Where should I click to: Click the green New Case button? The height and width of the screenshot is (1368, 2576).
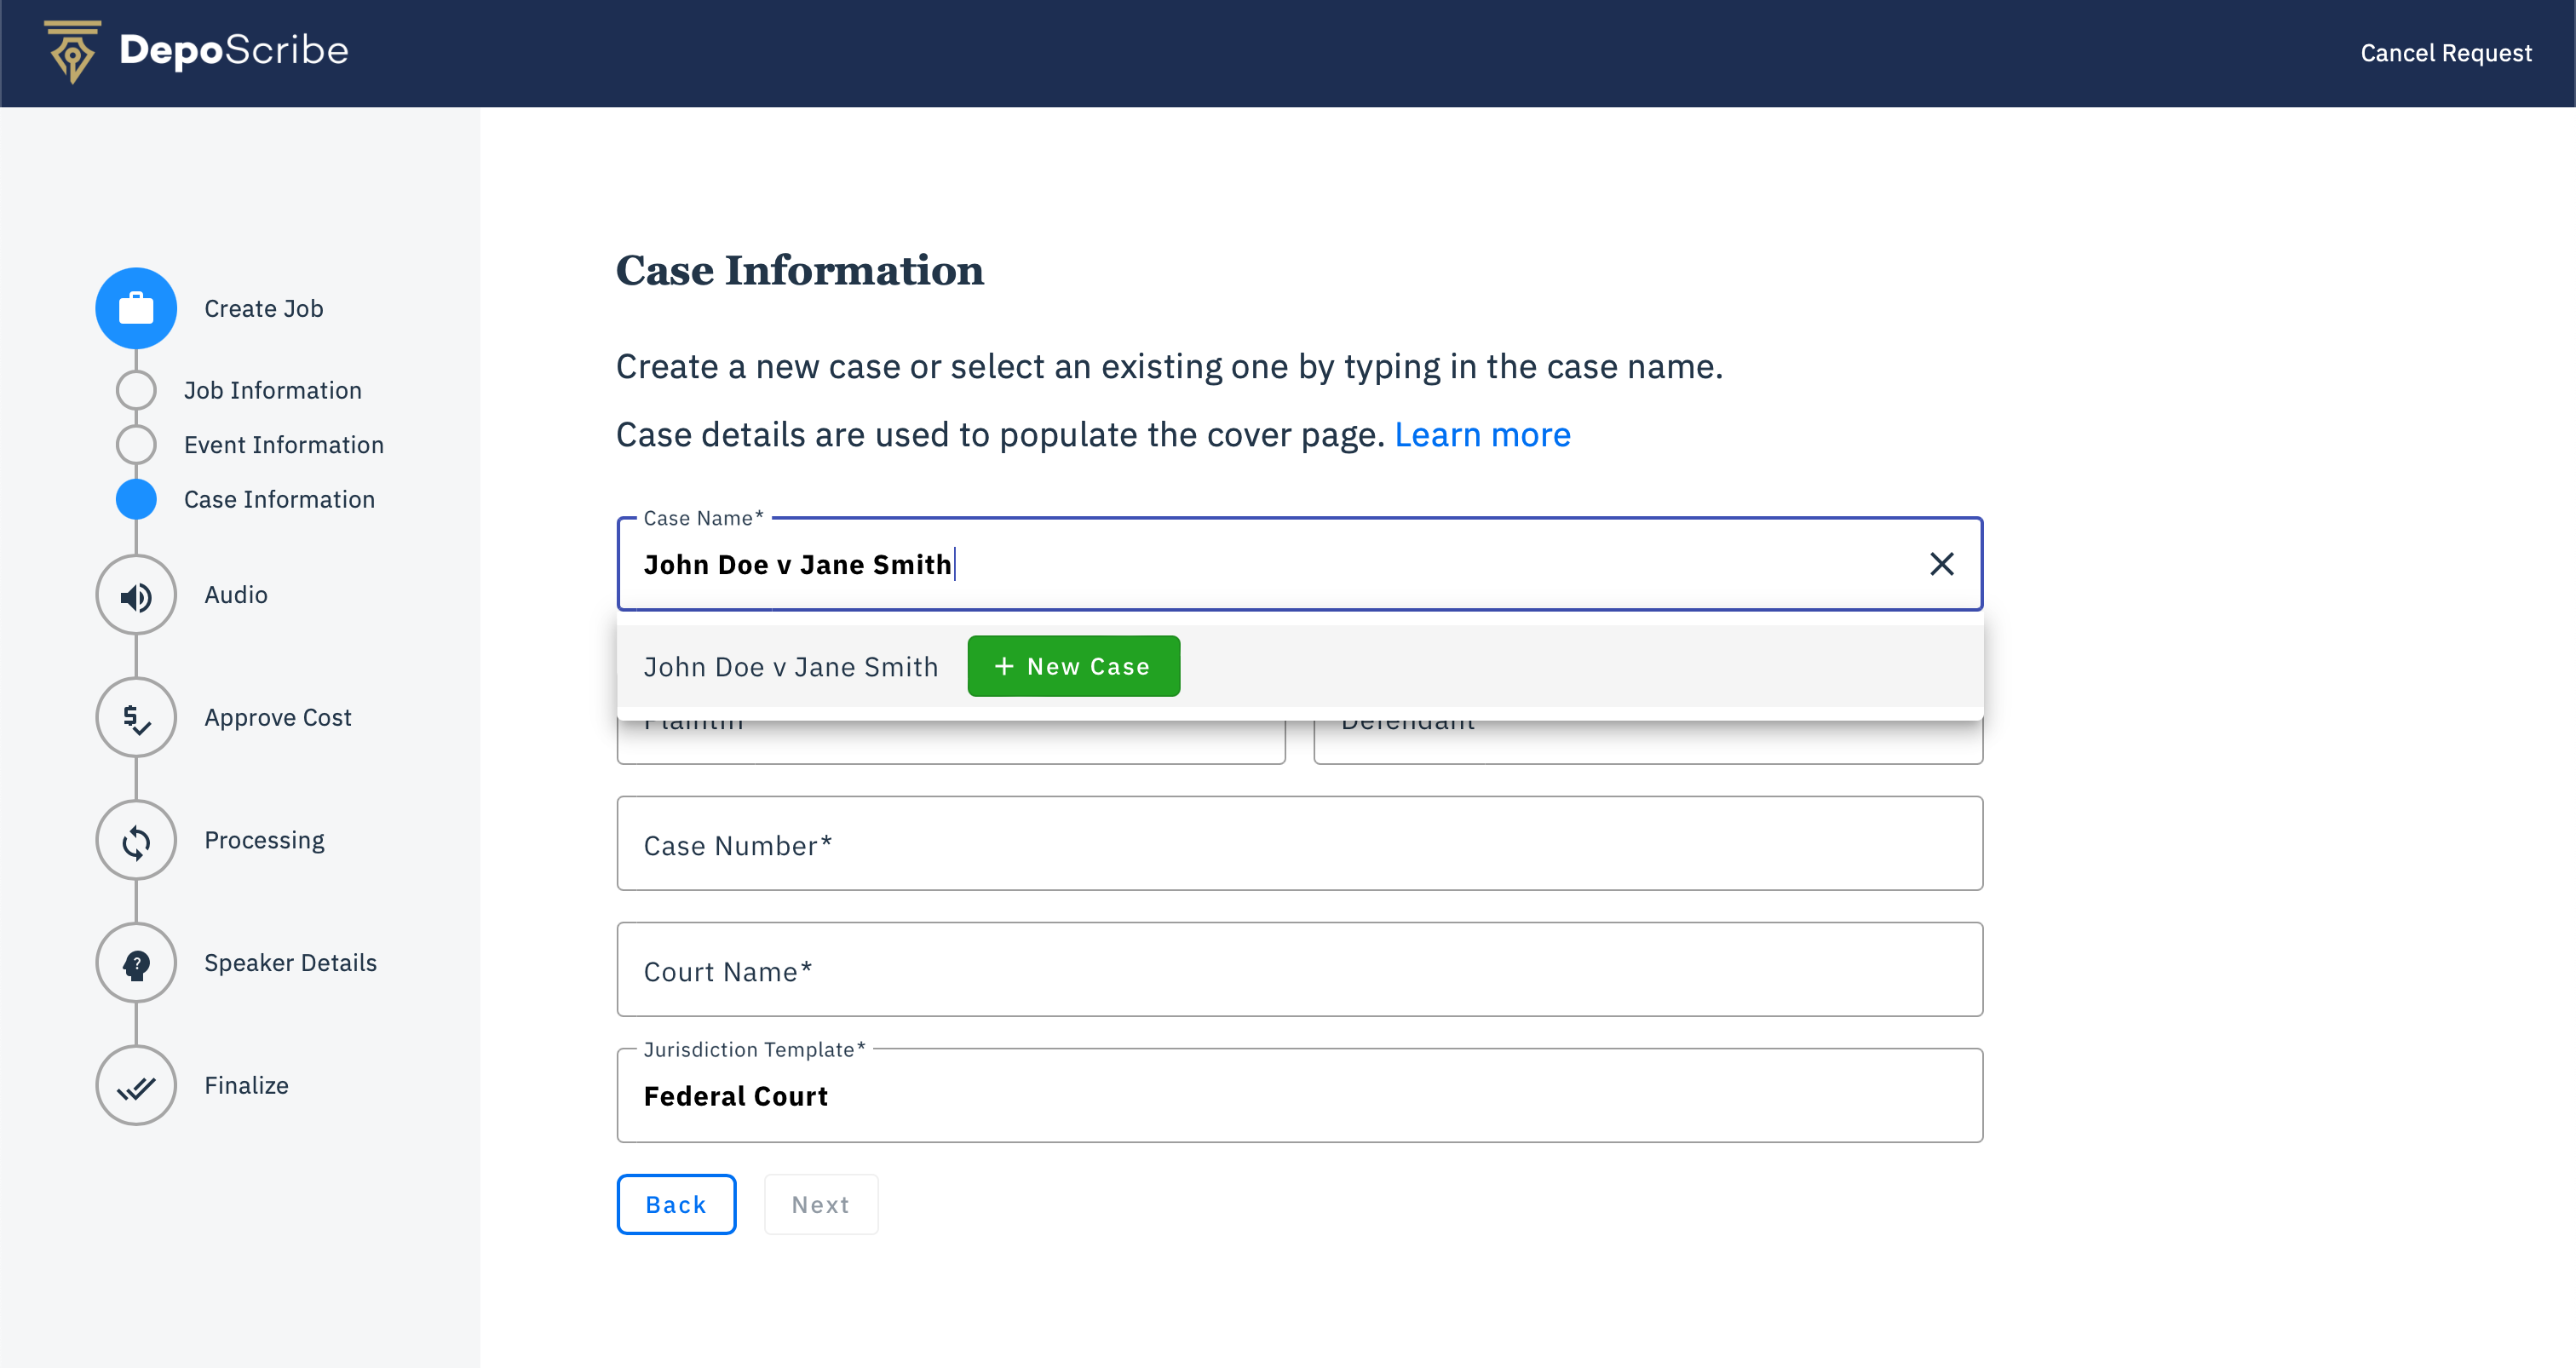coord(1073,667)
